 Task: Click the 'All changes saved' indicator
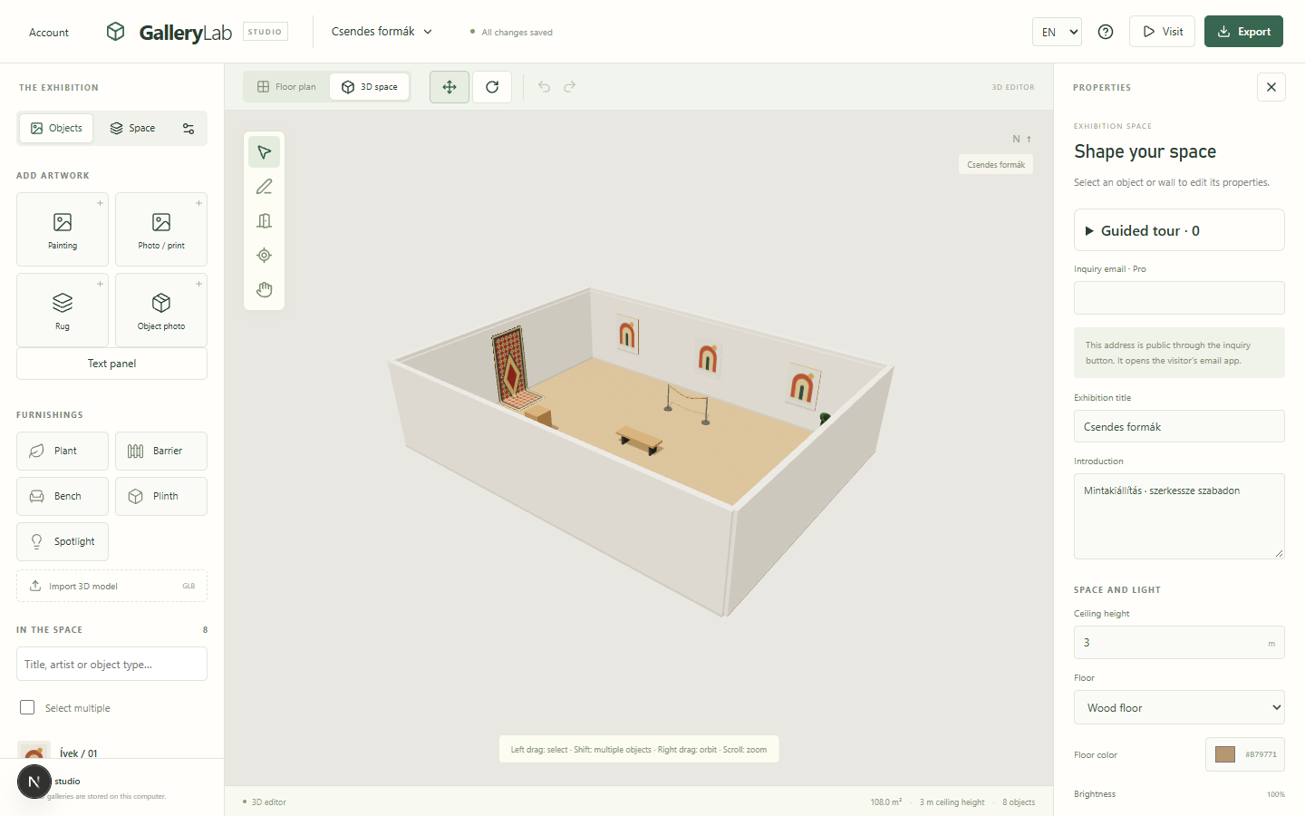[x=511, y=33]
